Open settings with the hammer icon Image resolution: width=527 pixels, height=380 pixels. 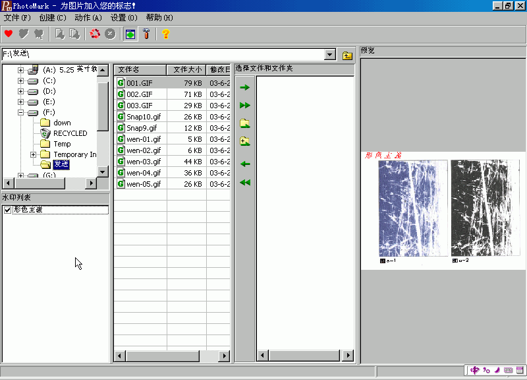(x=146, y=34)
